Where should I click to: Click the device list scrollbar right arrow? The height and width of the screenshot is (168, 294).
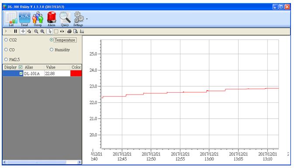coord(80,162)
